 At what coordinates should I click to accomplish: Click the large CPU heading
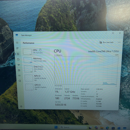pyautogui.click(x=57, y=51)
